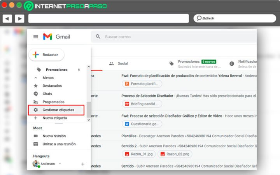Collapse the sidebar list with Menos

tap(48, 78)
